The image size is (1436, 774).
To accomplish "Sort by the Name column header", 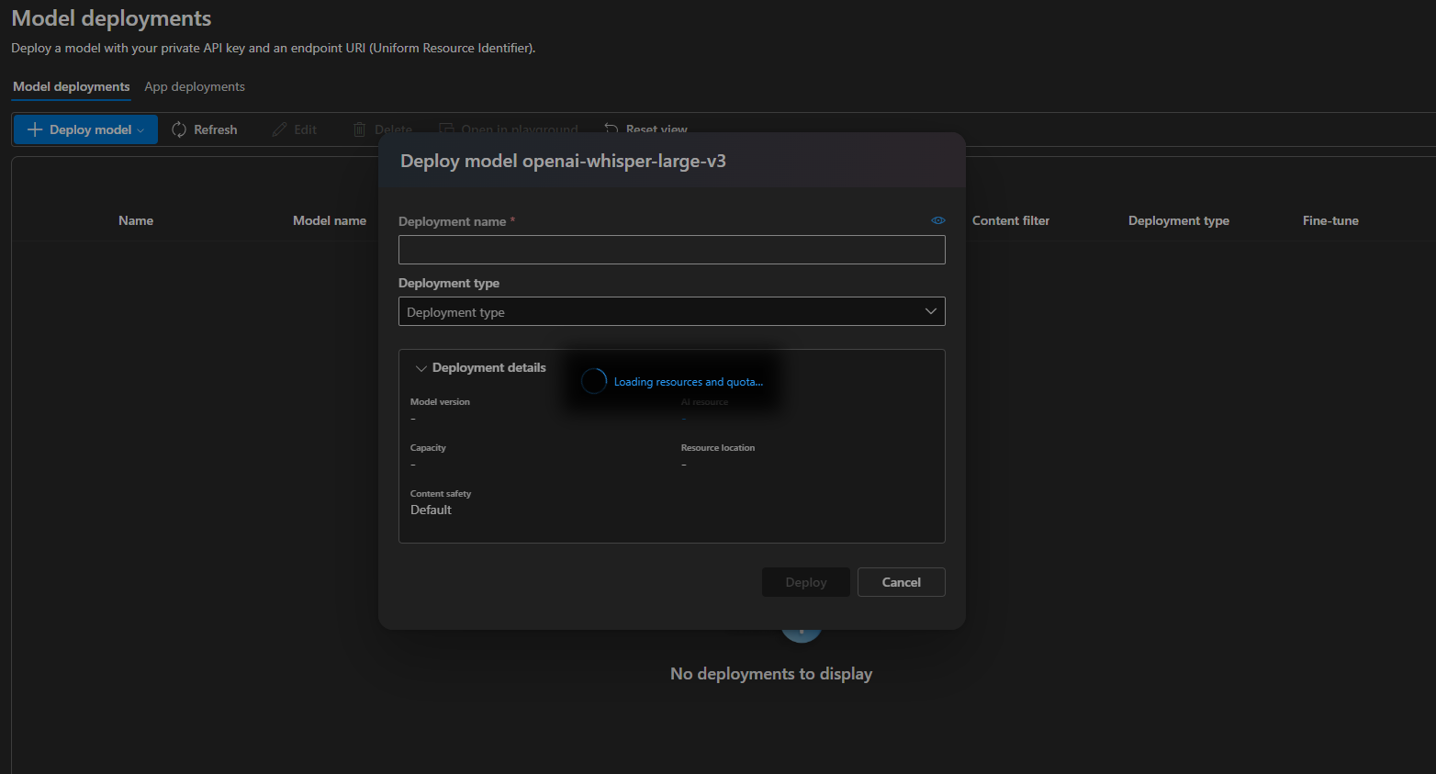I will 136,220.
